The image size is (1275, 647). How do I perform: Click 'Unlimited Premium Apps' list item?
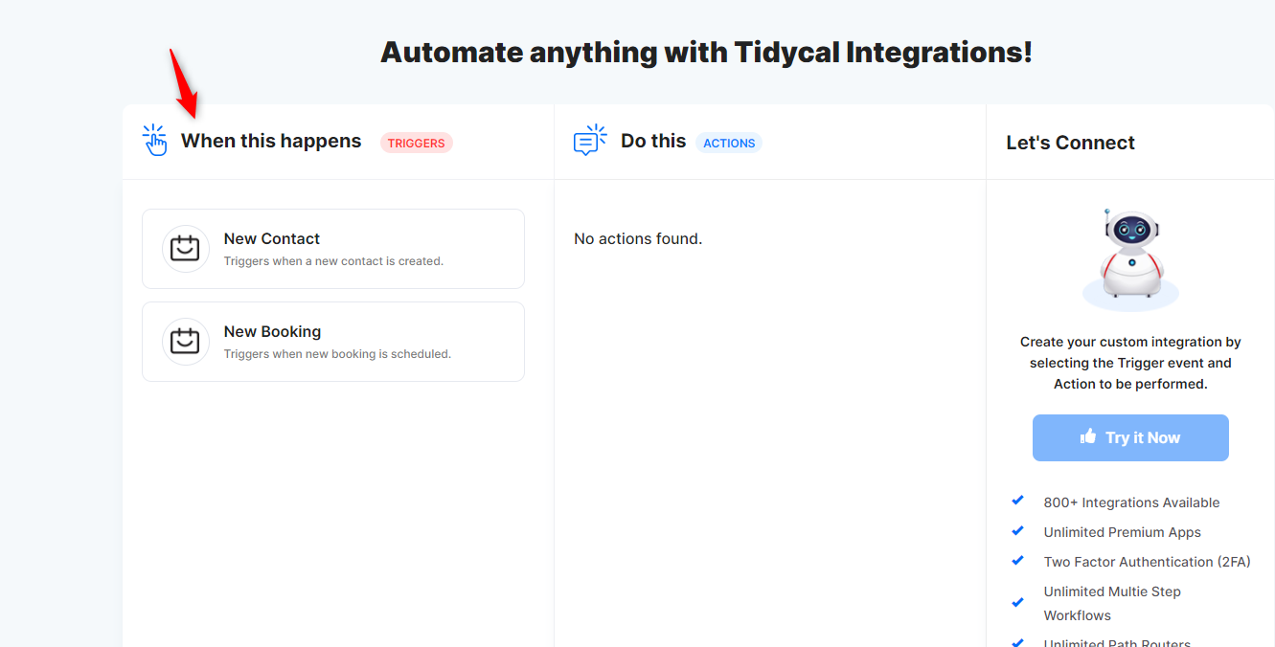[x=1122, y=532]
